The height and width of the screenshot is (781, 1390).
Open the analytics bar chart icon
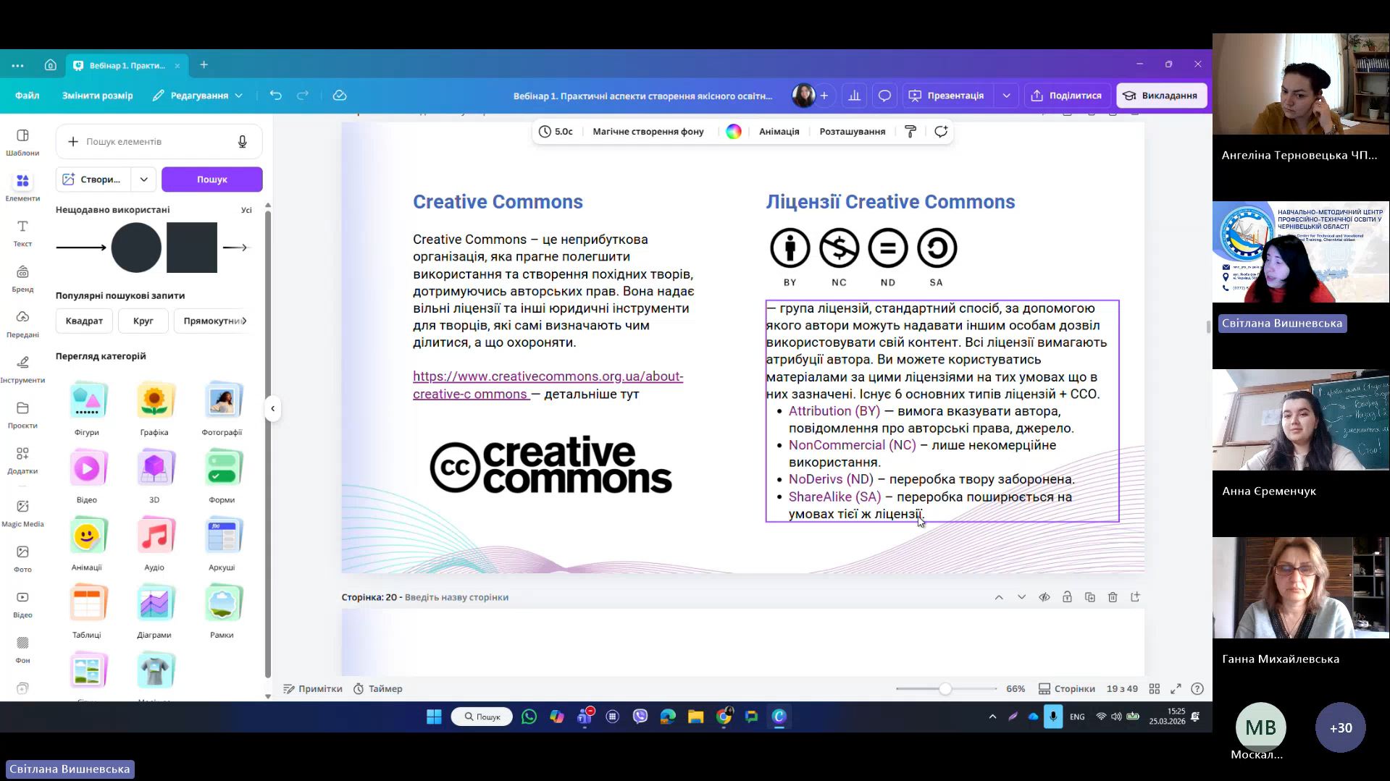[855, 96]
